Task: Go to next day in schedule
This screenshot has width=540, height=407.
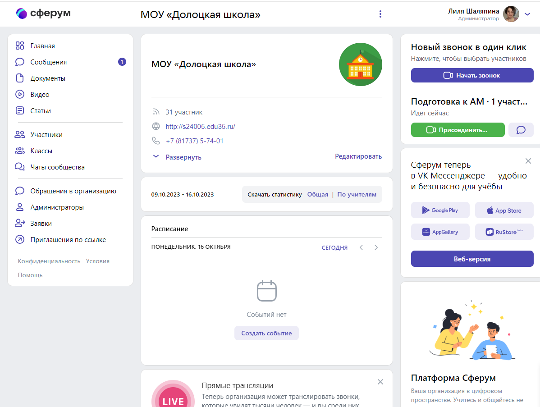Action: pos(376,247)
